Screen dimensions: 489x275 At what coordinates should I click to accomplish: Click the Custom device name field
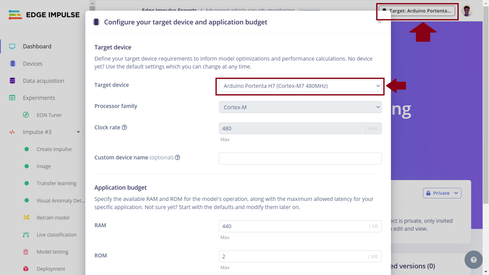[300, 158]
